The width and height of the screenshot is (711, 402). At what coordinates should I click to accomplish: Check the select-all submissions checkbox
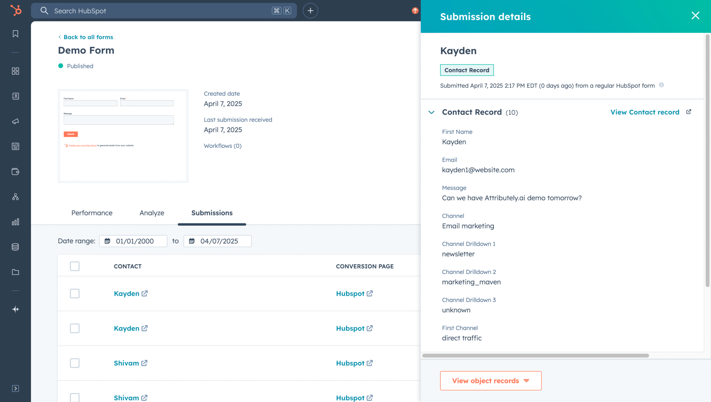click(75, 266)
